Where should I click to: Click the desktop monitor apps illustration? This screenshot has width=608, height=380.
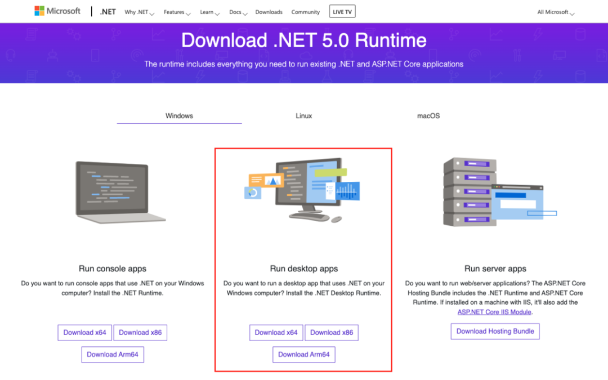302,190
